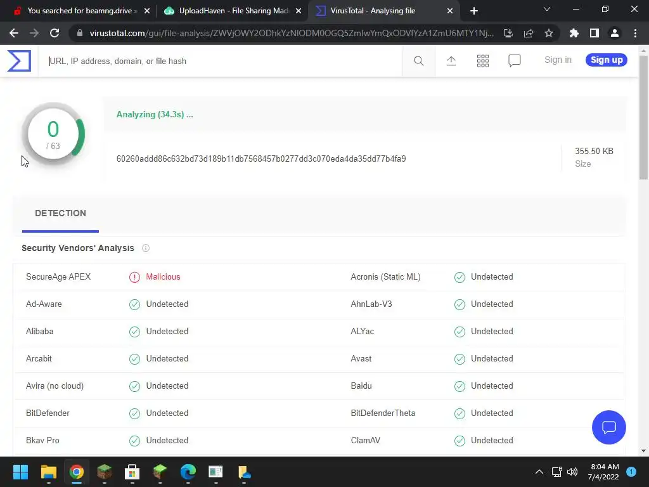
Task: Open Microsoft Store from the taskbar
Action: pyautogui.click(x=132, y=472)
